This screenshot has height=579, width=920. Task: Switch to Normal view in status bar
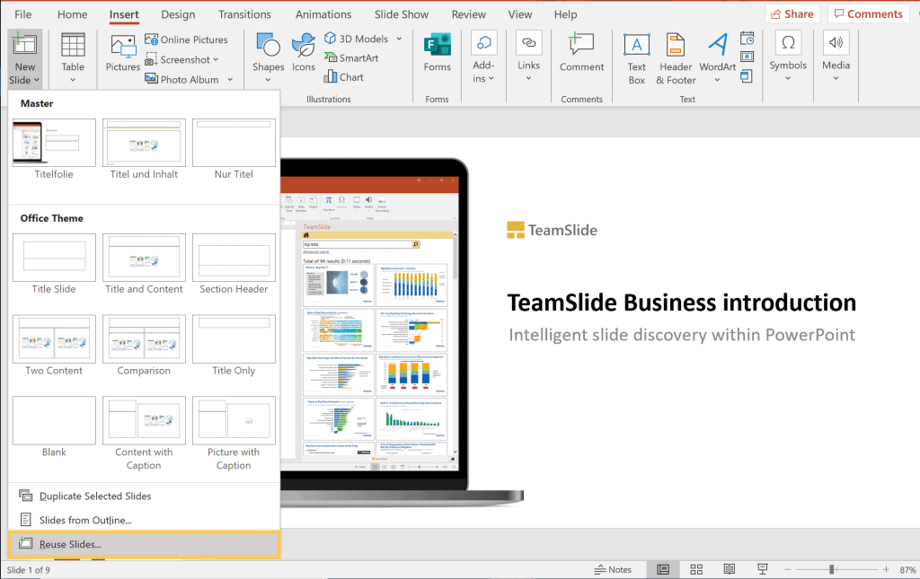663,570
